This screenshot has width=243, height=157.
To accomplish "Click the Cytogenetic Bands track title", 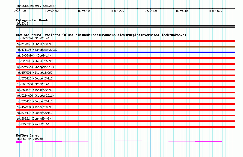I will (x=32, y=20).
